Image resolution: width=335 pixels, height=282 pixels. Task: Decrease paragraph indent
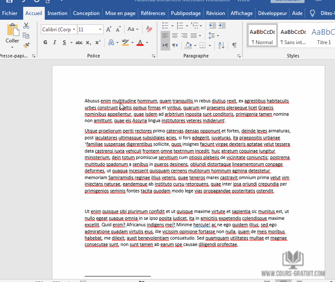click(212, 26)
